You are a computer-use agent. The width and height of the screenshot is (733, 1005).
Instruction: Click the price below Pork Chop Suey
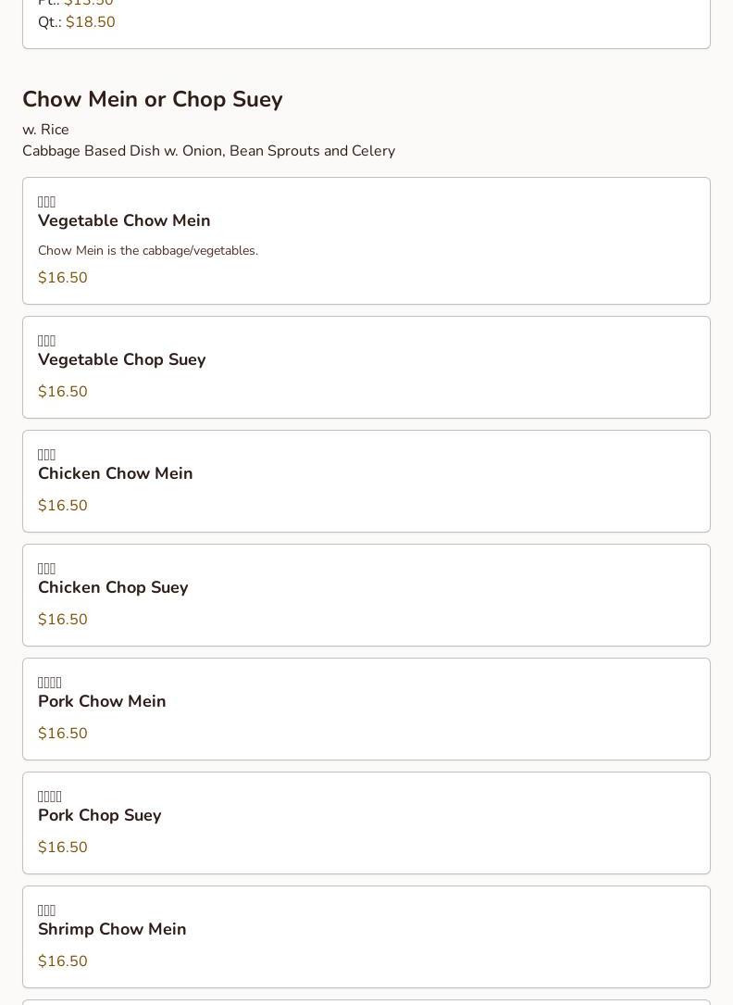click(62, 848)
